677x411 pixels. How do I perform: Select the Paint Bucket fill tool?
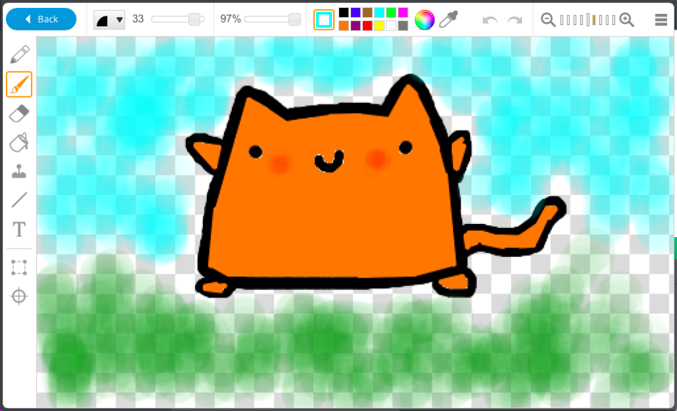tap(19, 142)
